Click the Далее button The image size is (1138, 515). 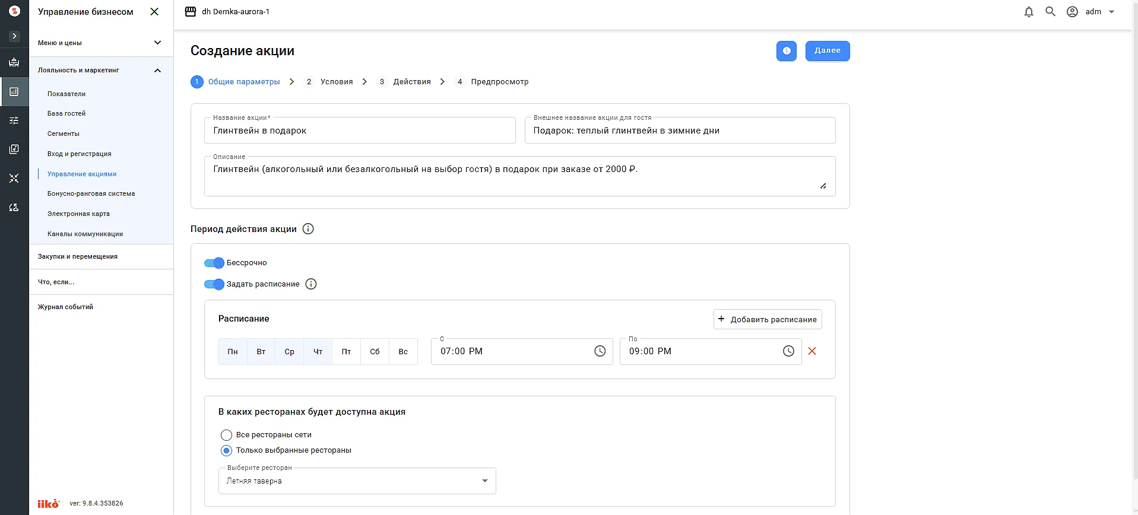828,51
